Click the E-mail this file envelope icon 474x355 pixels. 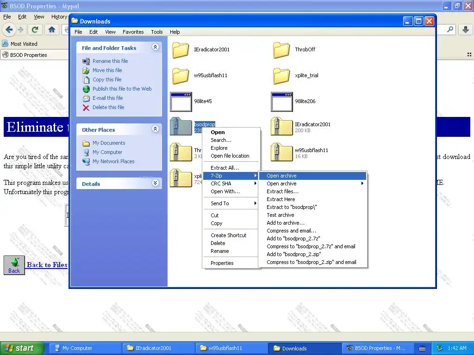(x=86, y=98)
